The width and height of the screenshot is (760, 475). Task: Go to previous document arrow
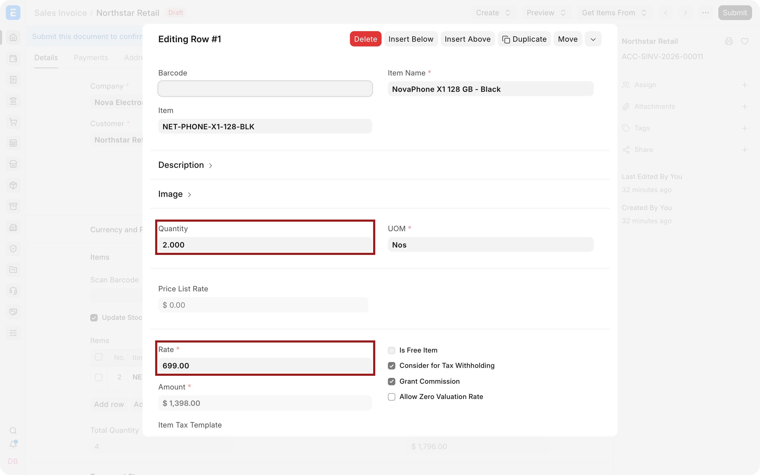pyautogui.click(x=666, y=13)
